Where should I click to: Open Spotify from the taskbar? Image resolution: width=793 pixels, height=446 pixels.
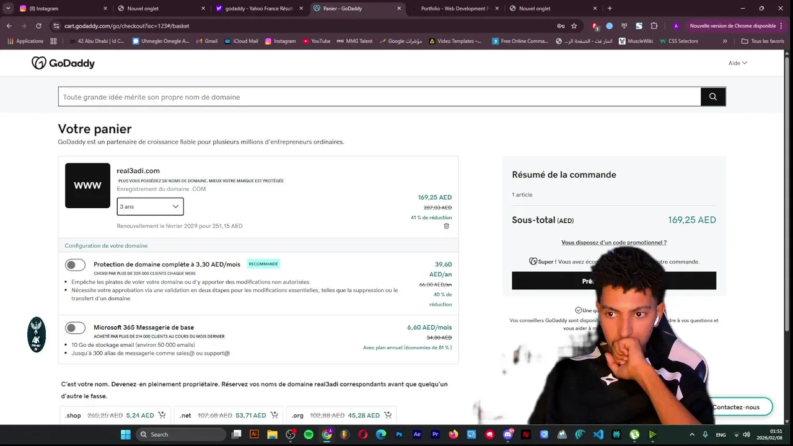[x=309, y=435]
